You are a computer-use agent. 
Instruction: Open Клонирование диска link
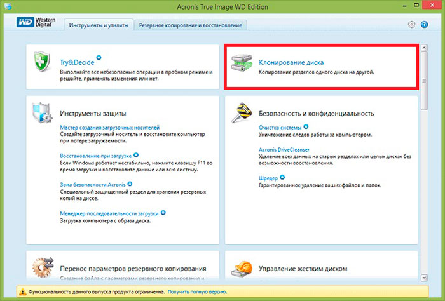click(291, 62)
